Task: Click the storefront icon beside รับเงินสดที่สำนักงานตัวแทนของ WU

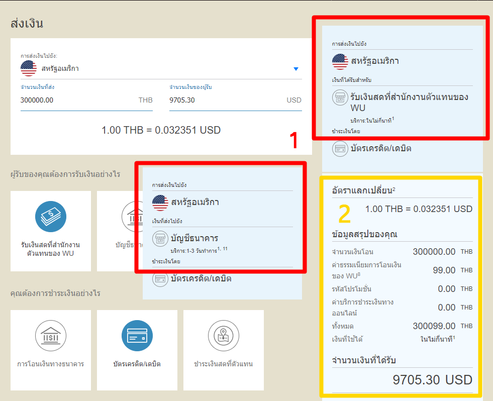Action: coord(340,97)
